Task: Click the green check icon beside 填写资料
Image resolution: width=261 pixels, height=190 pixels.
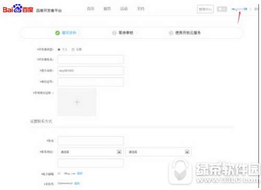Action: pyautogui.click(x=57, y=33)
